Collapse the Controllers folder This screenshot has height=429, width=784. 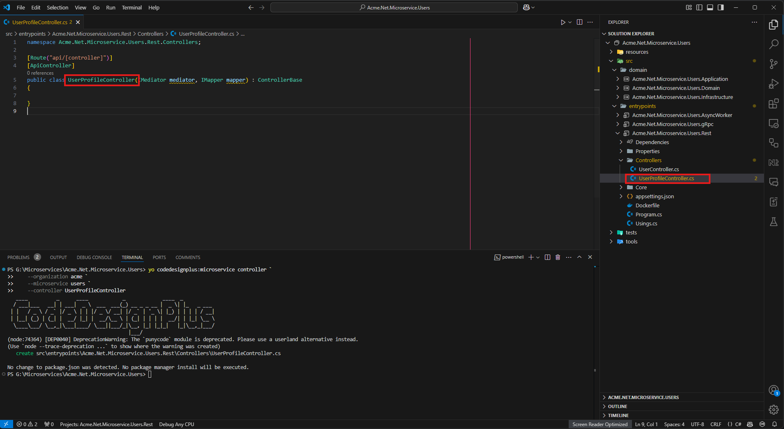pyautogui.click(x=621, y=160)
